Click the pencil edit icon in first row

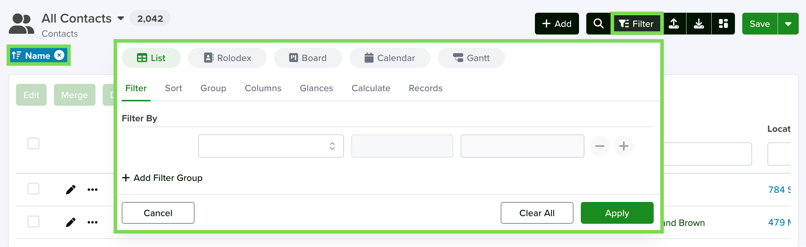(71, 190)
